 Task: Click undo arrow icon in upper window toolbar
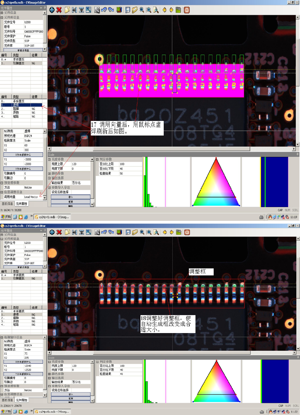104,10
